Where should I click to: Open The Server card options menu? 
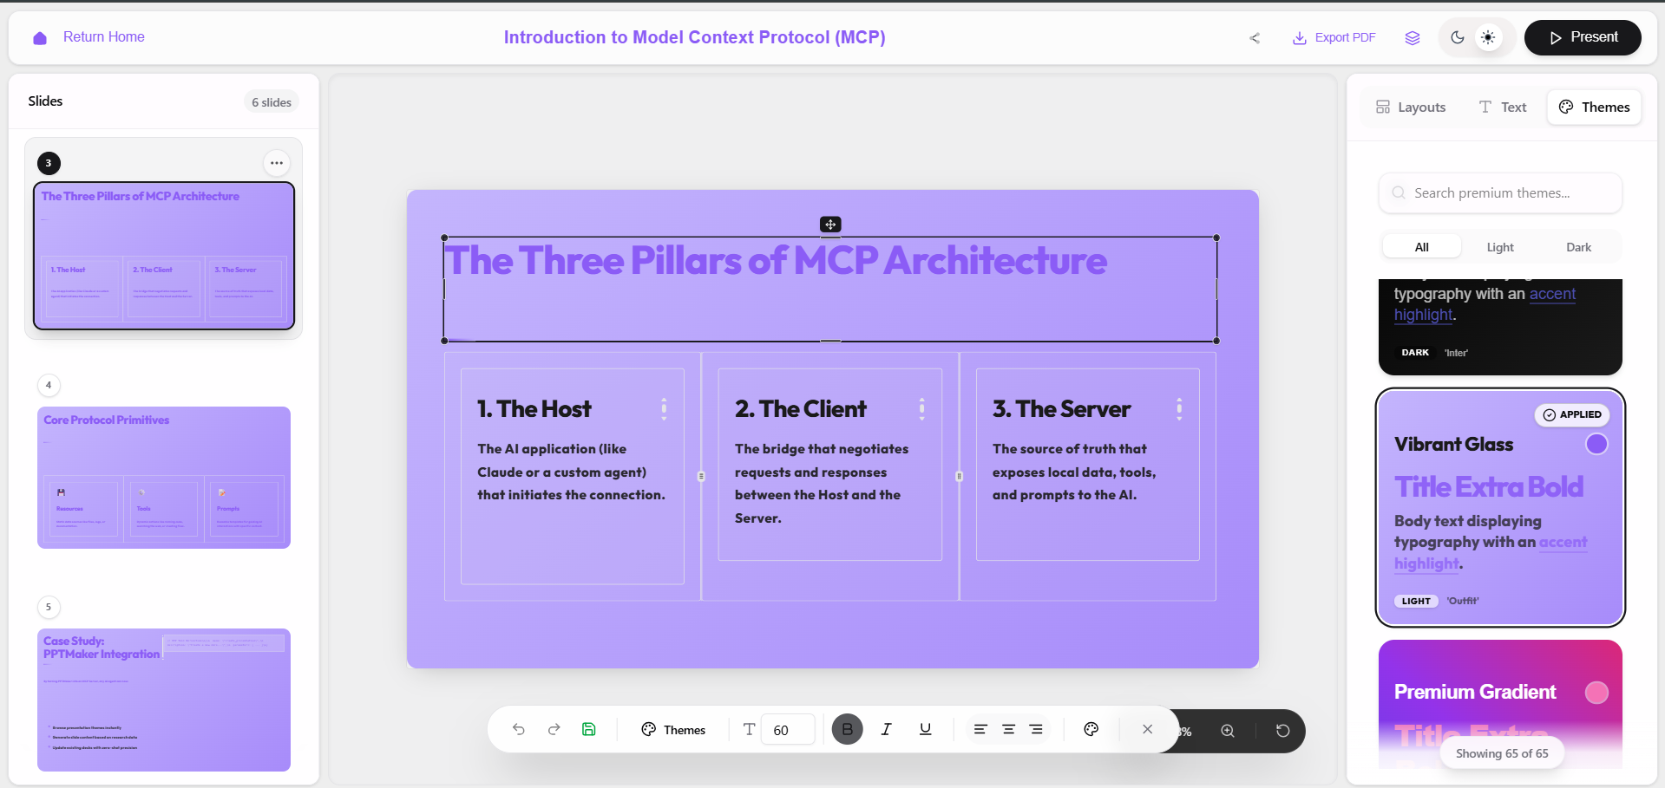(x=1179, y=408)
